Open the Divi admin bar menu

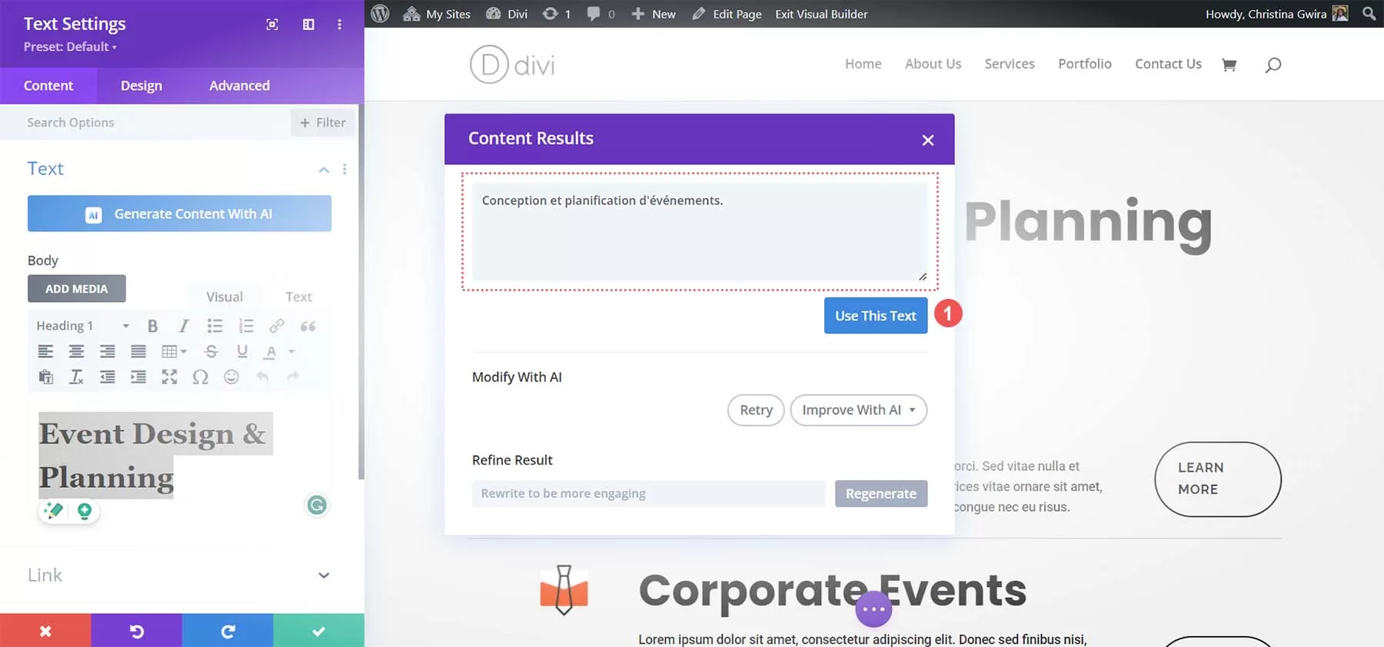[507, 14]
